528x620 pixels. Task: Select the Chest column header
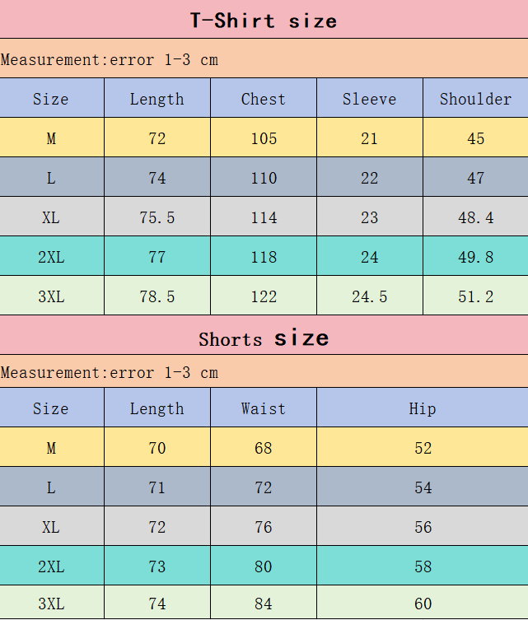point(264,99)
